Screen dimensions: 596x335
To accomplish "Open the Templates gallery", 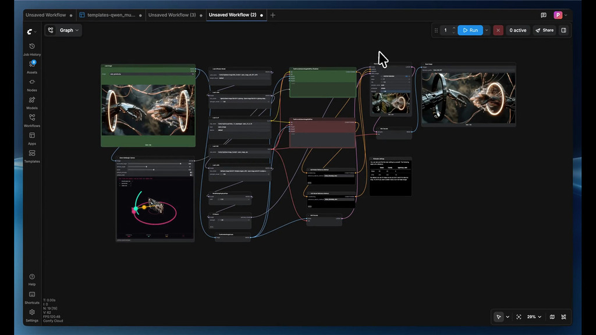I will [x=32, y=156].
